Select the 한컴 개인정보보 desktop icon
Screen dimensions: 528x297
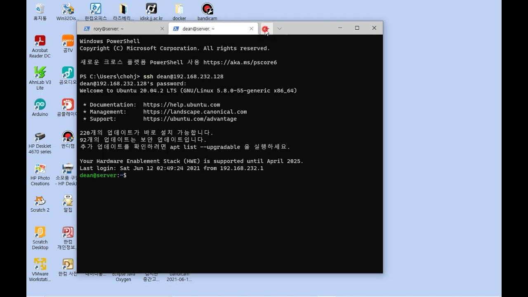(x=67, y=238)
